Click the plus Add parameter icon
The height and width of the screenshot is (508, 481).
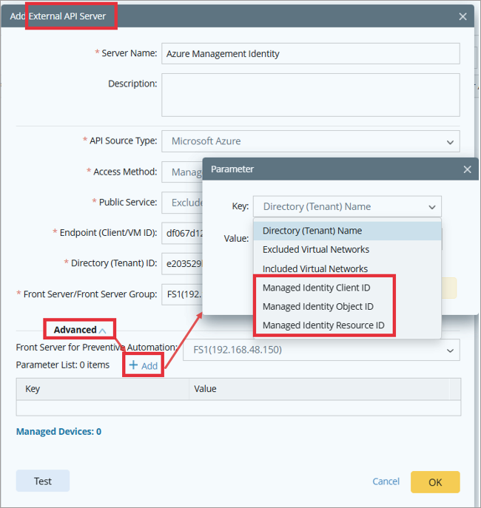point(134,365)
